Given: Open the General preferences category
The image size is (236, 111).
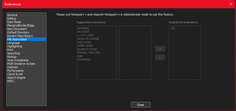Looking at the screenshot, I should tap(26, 15).
